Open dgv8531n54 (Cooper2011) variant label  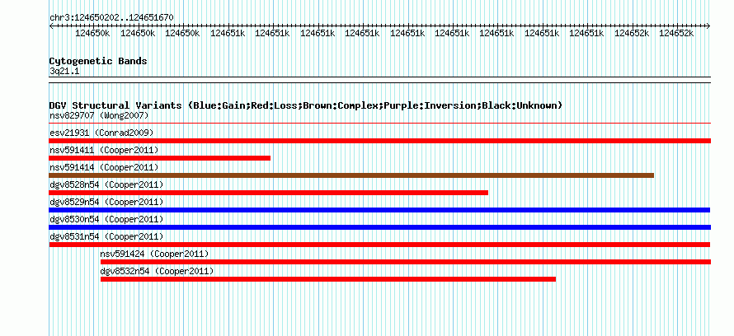pos(106,236)
